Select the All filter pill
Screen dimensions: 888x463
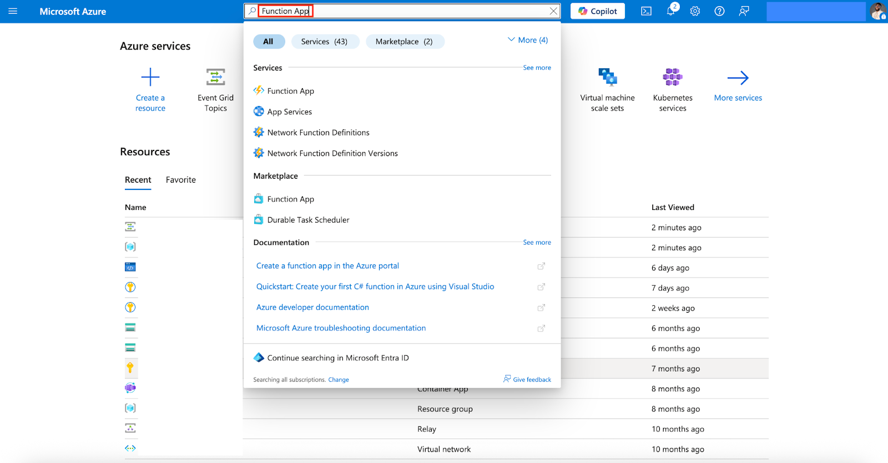pyautogui.click(x=269, y=42)
